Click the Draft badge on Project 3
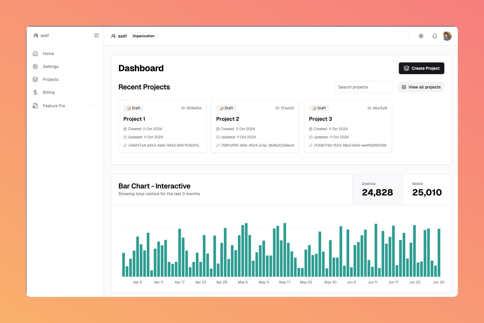Image resolution: width=484 pixels, height=323 pixels. (319, 108)
